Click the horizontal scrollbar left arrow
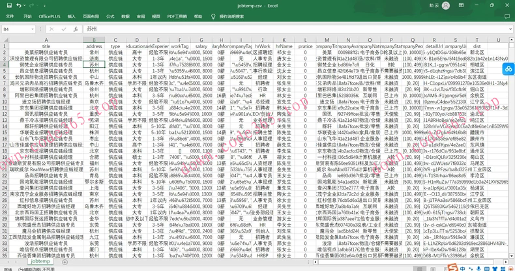 316,262
